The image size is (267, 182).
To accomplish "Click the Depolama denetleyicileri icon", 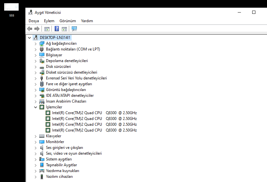I will click(x=42, y=61).
